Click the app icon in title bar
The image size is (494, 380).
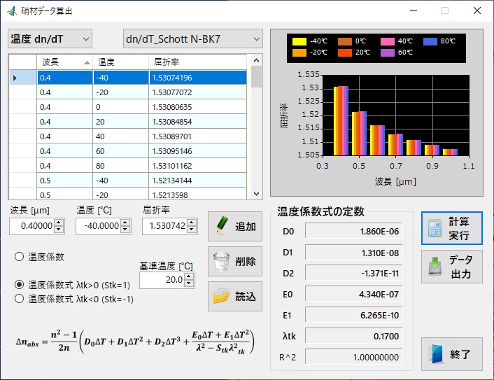pyautogui.click(x=12, y=10)
